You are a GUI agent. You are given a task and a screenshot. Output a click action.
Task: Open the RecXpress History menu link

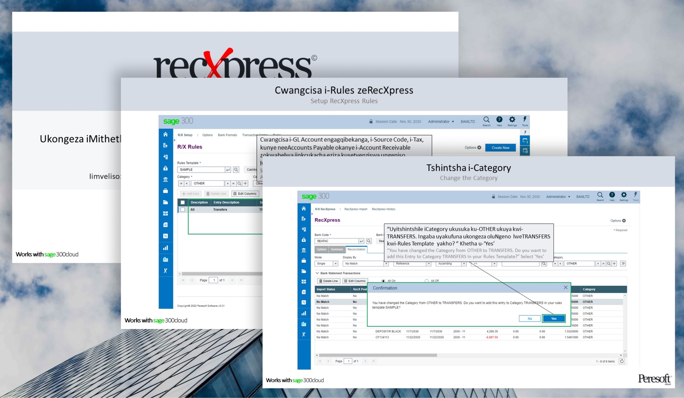pos(383,209)
